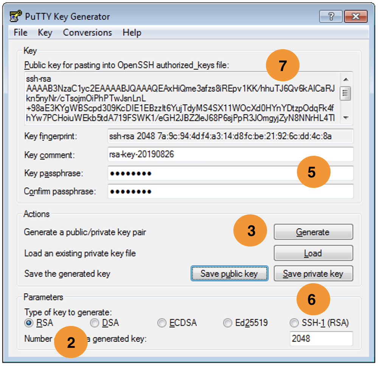Select the Ed25519 key type
The width and height of the screenshot is (379, 366).
point(245,323)
